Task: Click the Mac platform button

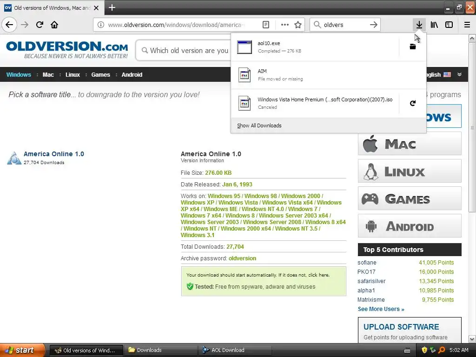Action: pyautogui.click(x=410, y=144)
